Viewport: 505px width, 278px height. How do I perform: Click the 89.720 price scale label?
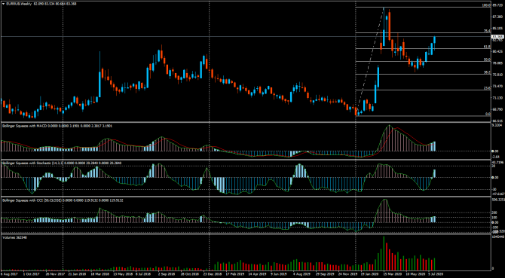tap(497, 5)
